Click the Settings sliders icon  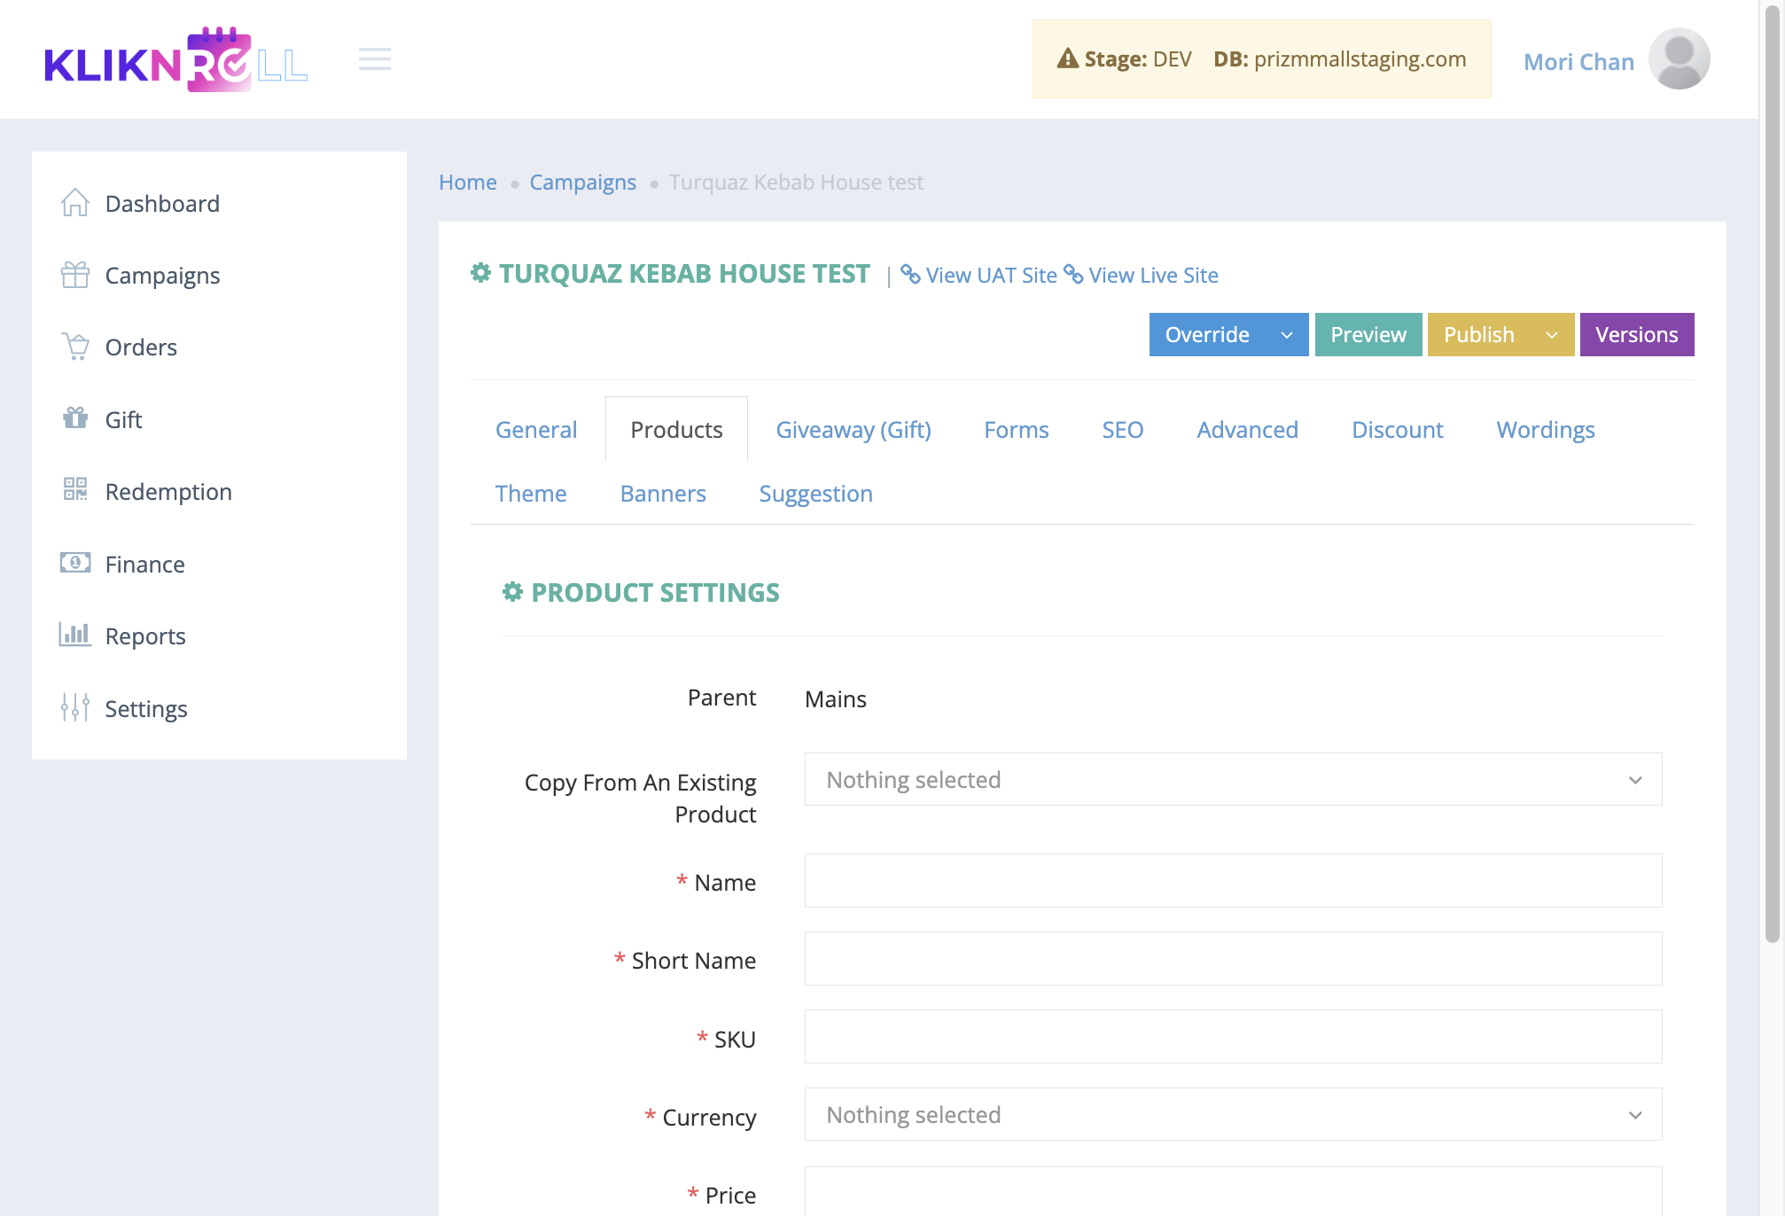click(x=75, y=707)
